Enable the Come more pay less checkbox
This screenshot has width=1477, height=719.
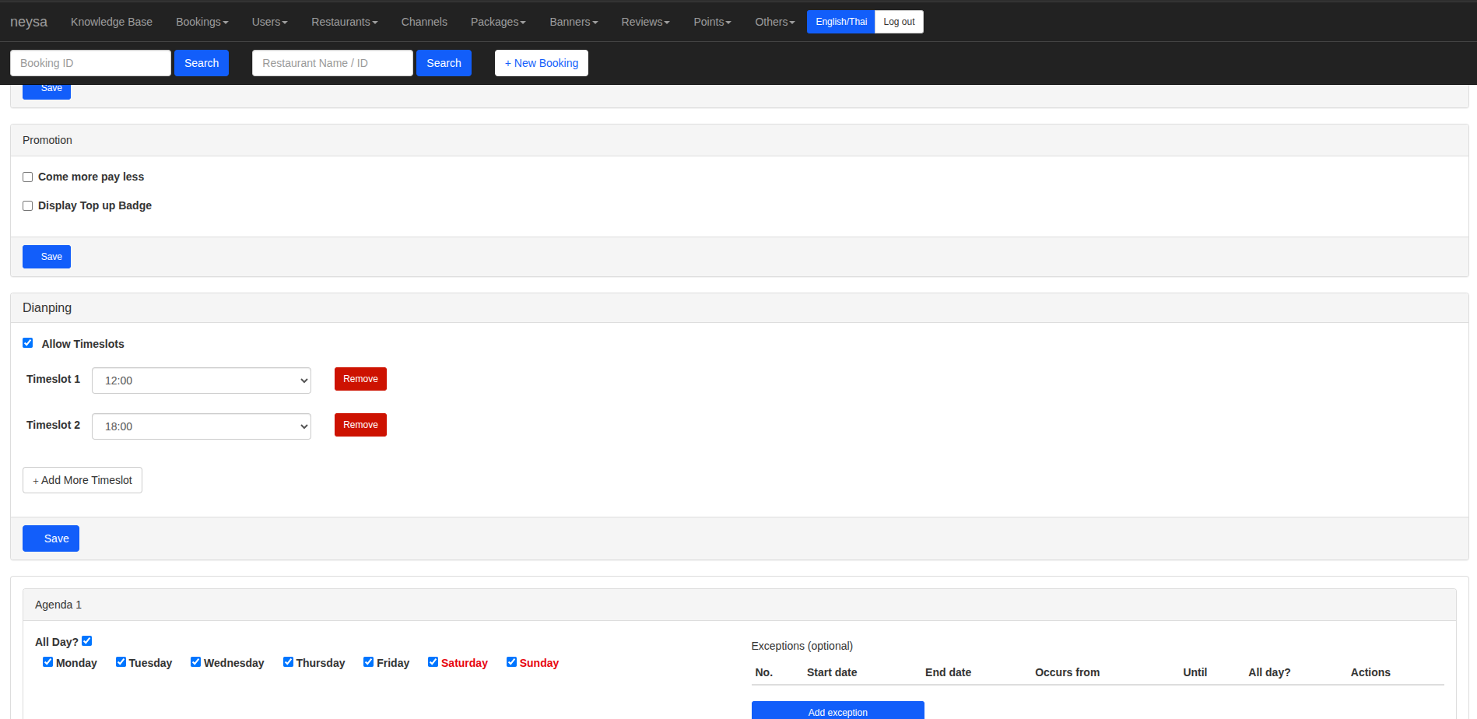coord(28,177)
